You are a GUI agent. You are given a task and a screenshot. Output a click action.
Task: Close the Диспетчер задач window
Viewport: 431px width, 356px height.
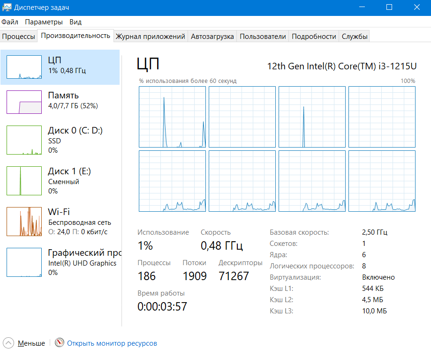tap(417, 7)
